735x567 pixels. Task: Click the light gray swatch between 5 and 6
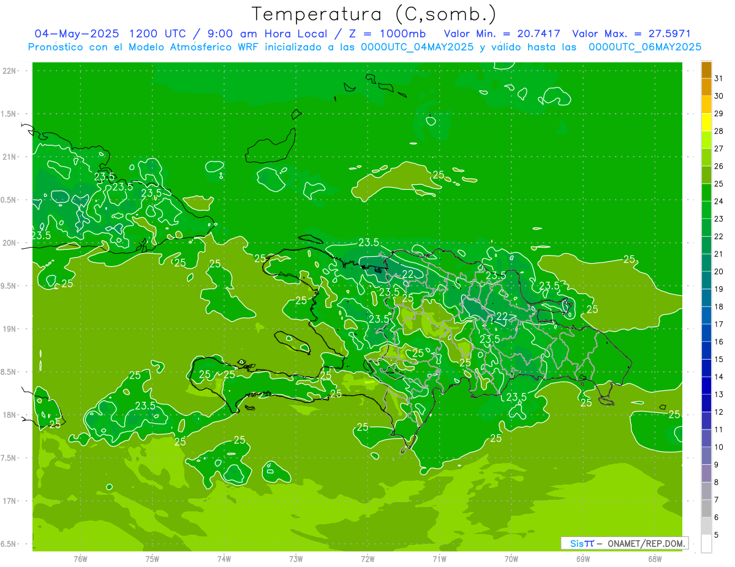click(706, 527)
